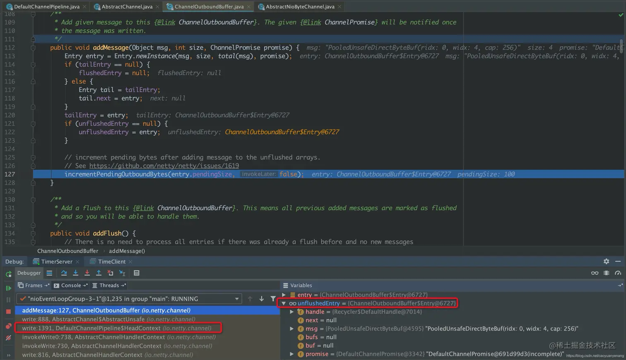Select write:888 AbstractChannel$AbstractUnsafe frame
626x360 pixels.
(147, 319)
